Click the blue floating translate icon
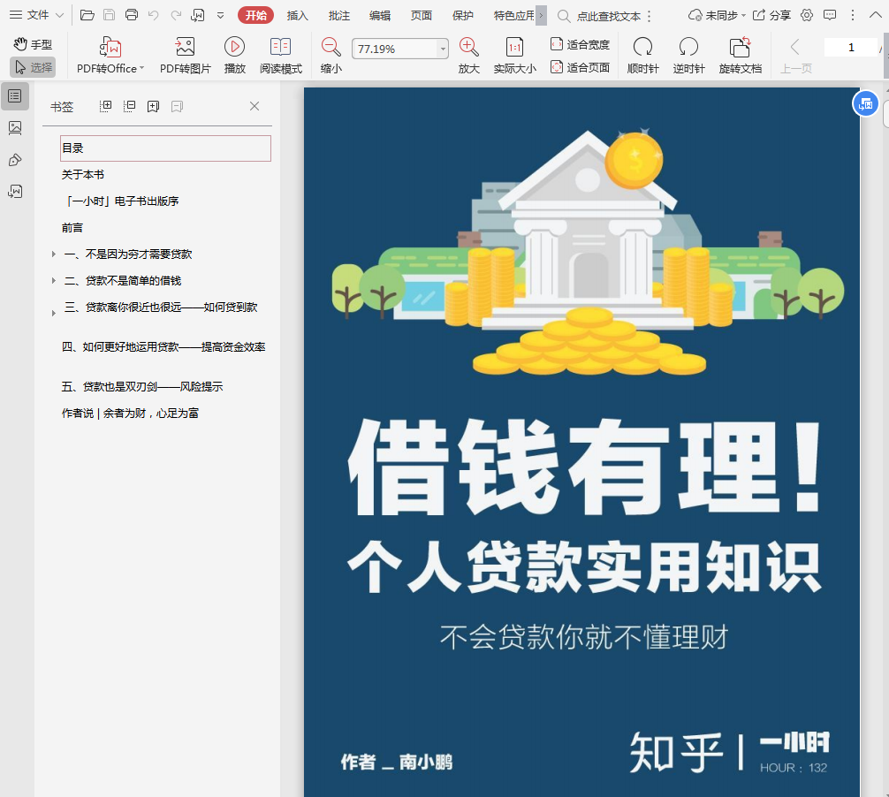 pos(865,103)
